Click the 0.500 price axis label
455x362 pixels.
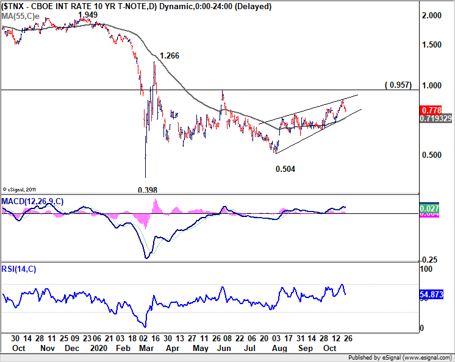click(x=431, y=155)
